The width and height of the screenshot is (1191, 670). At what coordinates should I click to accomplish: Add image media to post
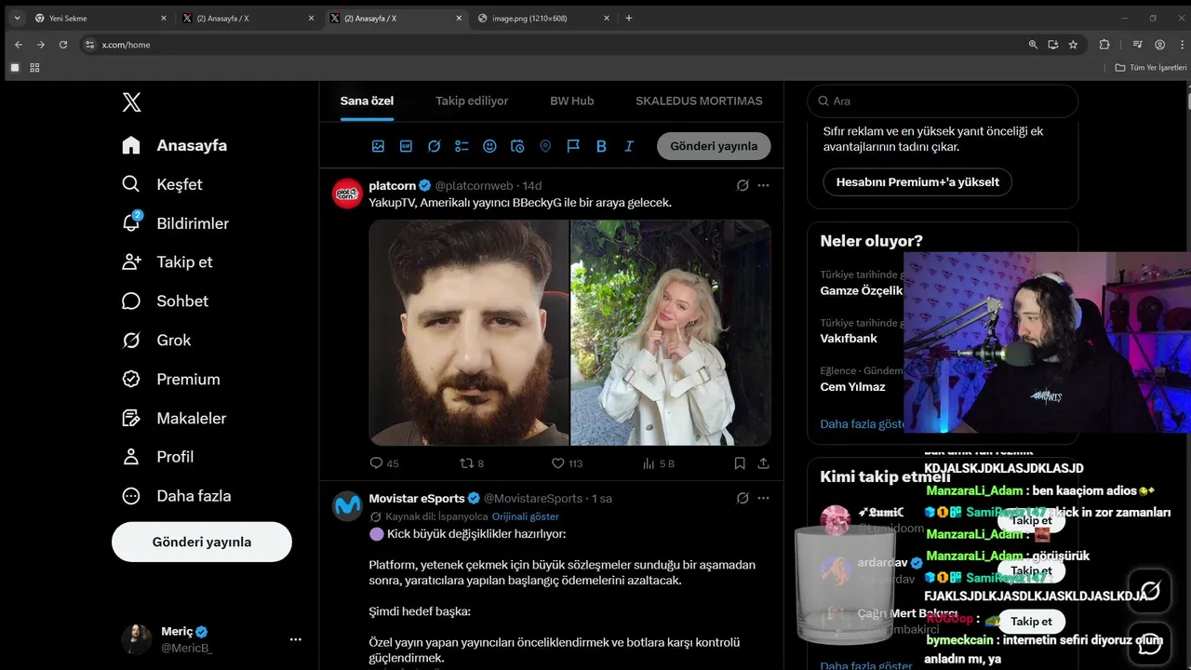(x=378, y=146)
